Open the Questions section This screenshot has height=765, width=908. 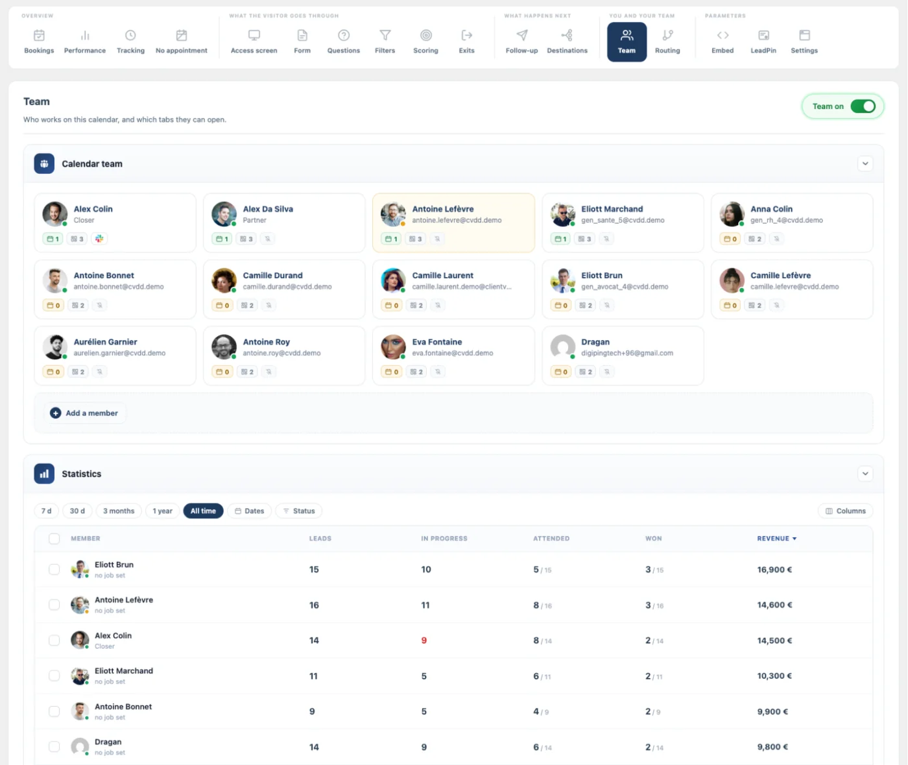(x=344, y=42)
